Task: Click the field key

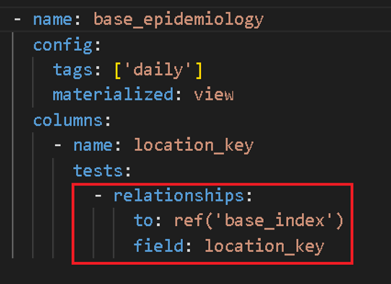Action: tap(159, 246)
